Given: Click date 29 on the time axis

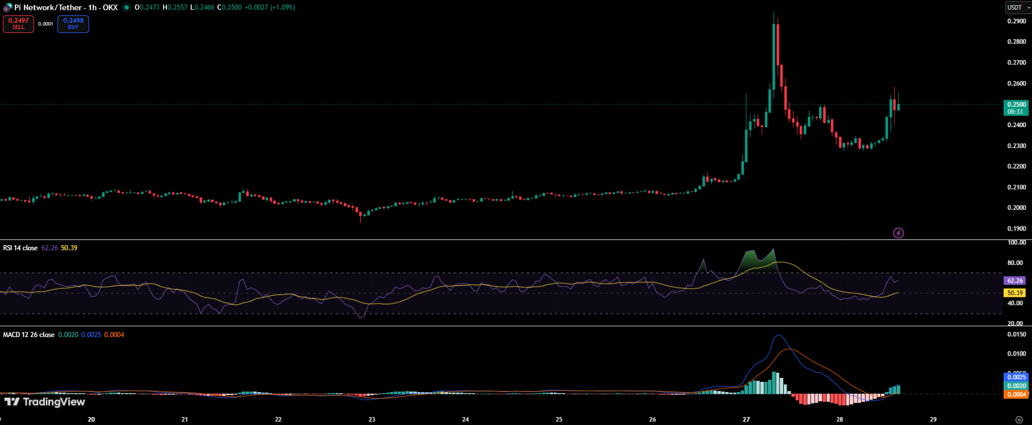Looking at the screenshot, I should (933, 420).
